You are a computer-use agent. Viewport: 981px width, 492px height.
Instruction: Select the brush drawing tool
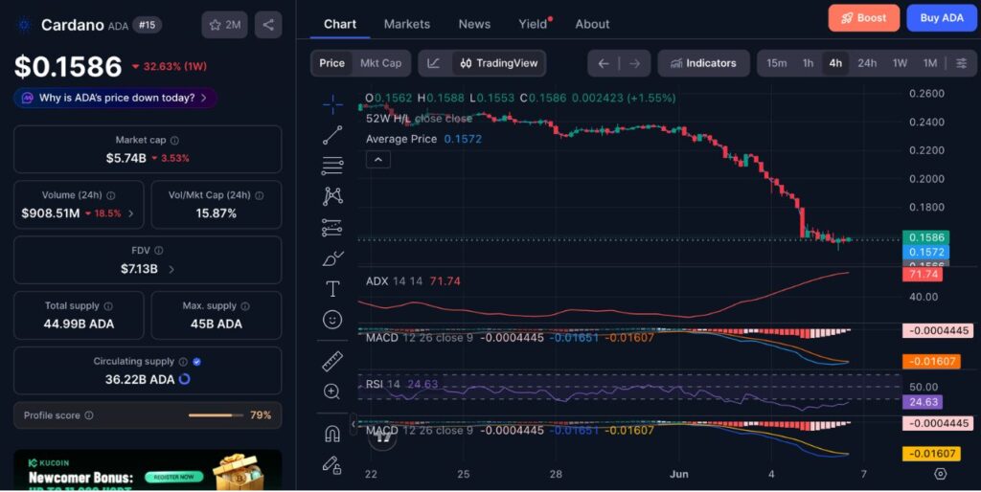tap(332, 258)
